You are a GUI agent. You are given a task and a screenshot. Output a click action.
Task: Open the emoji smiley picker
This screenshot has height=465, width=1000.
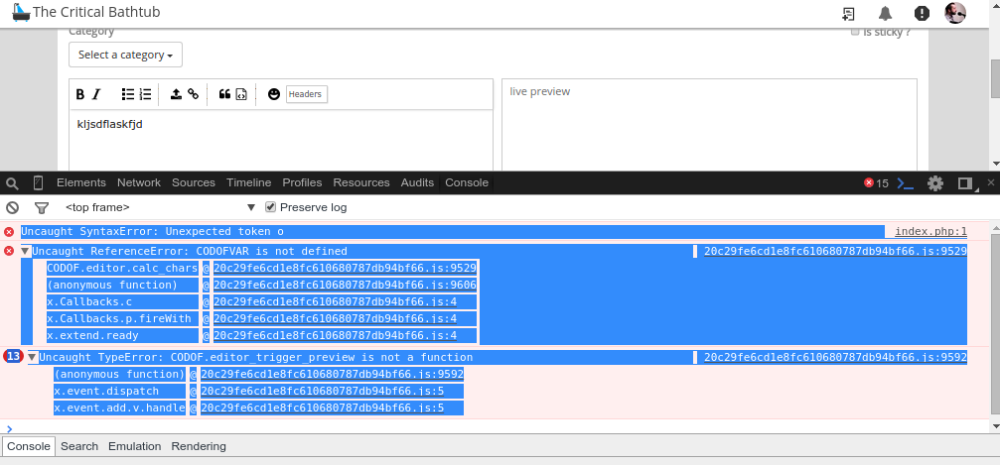coord(274,94)
